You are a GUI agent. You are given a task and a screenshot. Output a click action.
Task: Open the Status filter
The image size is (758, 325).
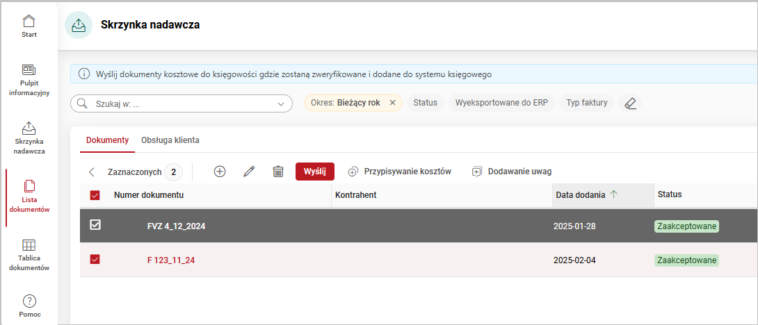coord(426,103)
